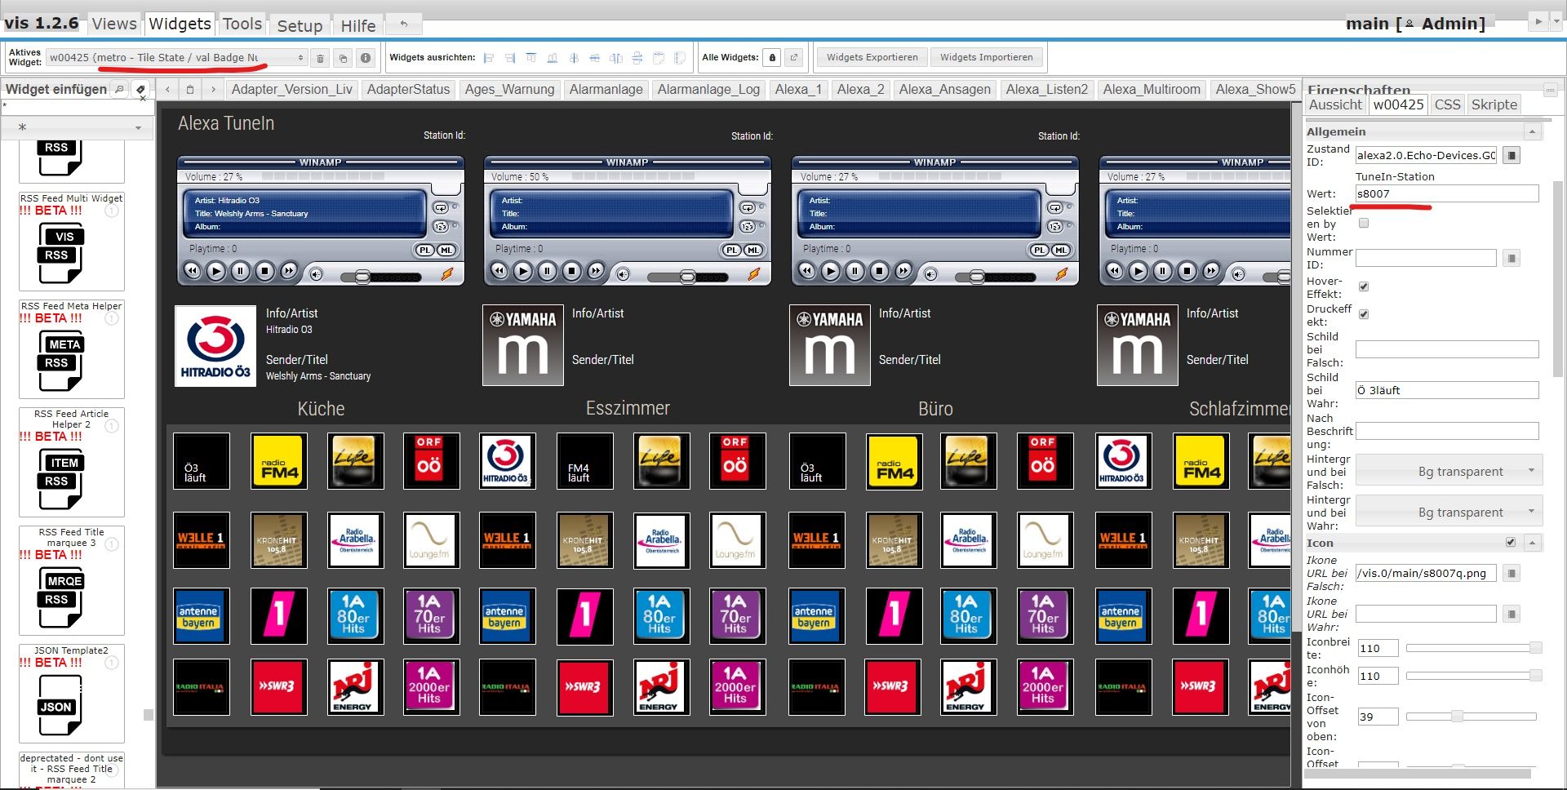This screenshot has height=790, width=1567.
Task: Toggle ML button on Büro player
Action: click(1061, 250)
